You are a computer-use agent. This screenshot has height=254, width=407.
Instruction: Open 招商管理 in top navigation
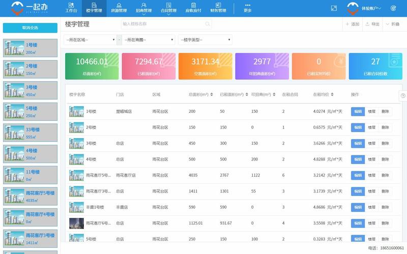(143, 8)
